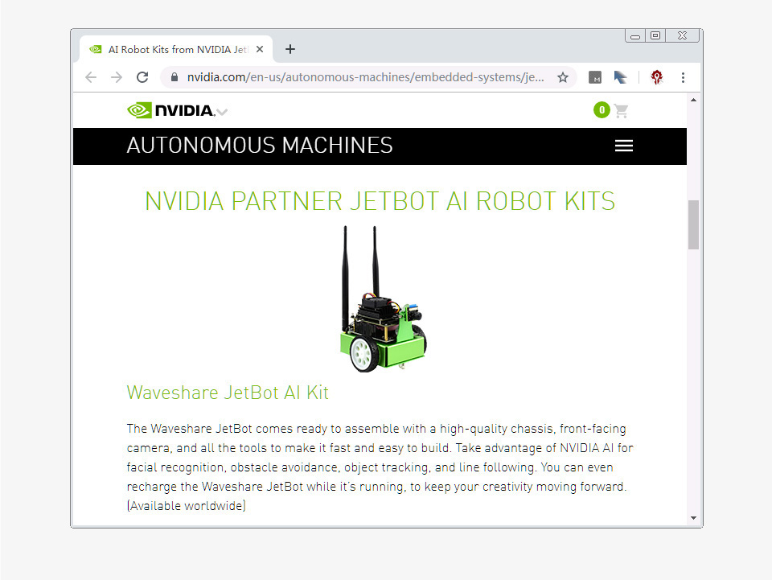Open the Chrome three-dot menu

pos(683,77)
